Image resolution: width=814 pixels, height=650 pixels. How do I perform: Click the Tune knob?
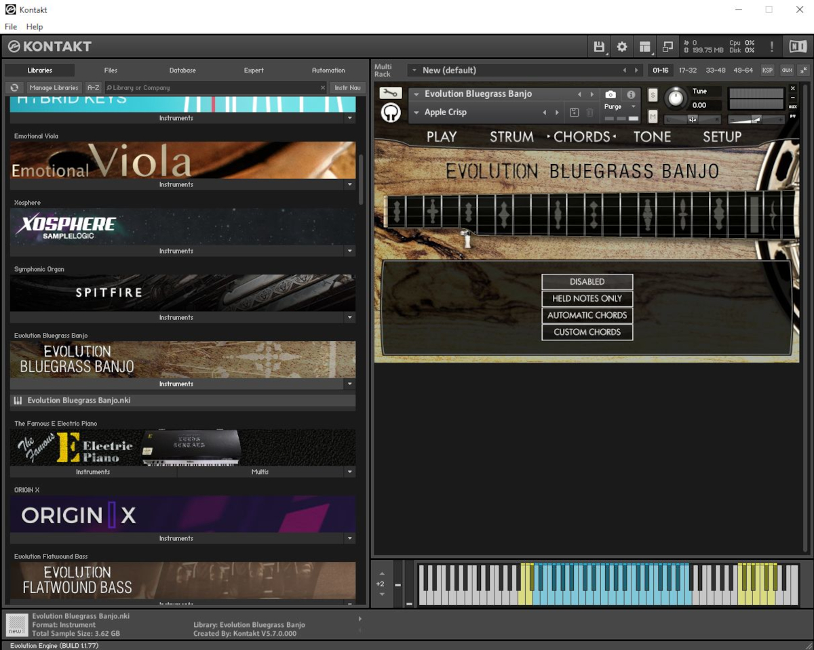pyautogui.click(x=675, y=98)
